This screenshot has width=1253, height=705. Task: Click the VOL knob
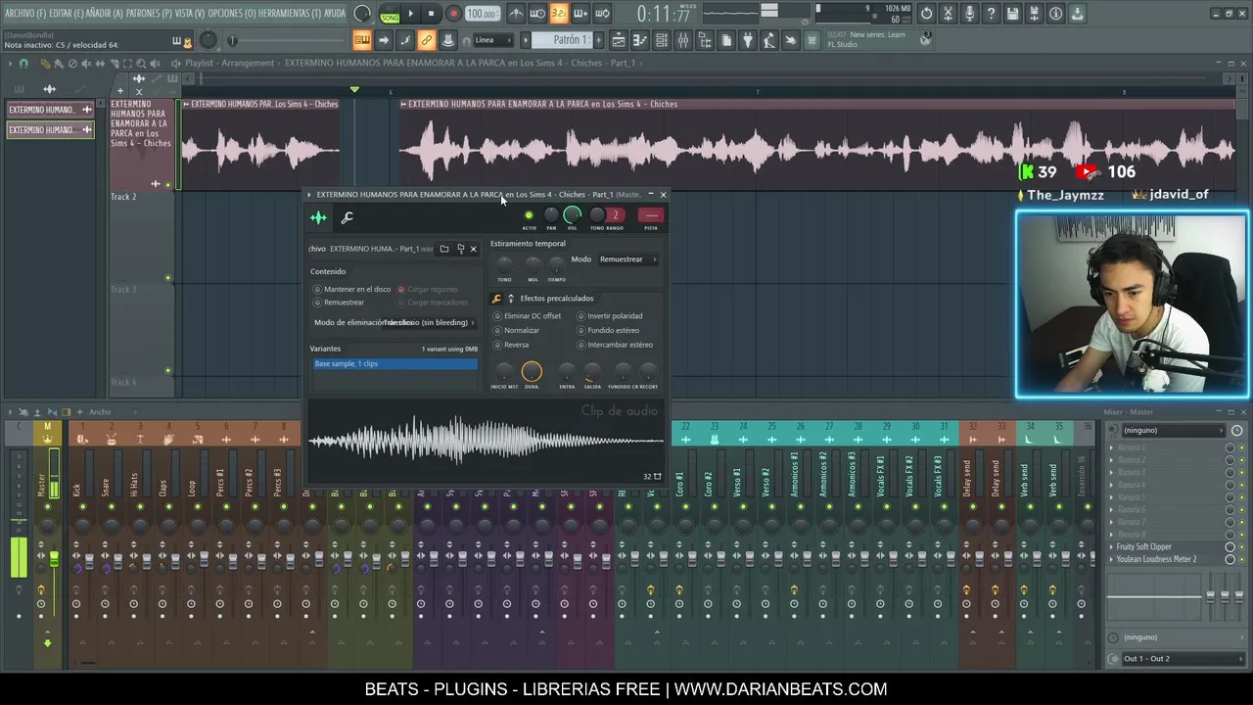pos(573,214)
